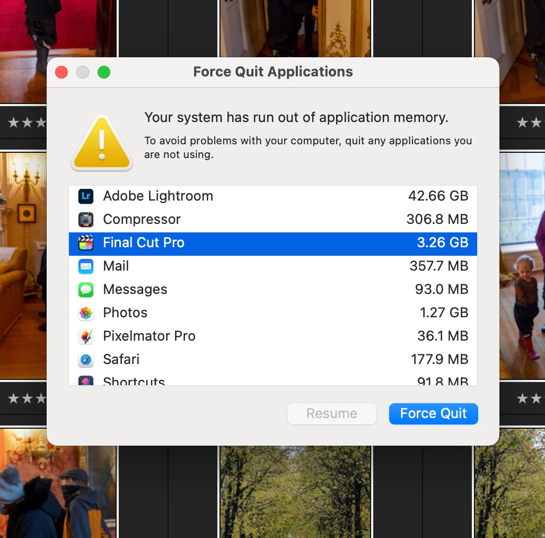Open the toddler in red boots photo
Screen dimensions: 545x538
coord(522,265)
